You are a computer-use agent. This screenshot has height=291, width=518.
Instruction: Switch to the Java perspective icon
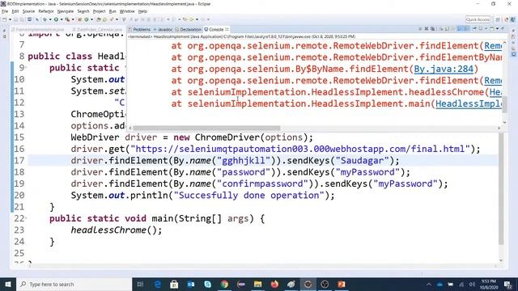513,19
